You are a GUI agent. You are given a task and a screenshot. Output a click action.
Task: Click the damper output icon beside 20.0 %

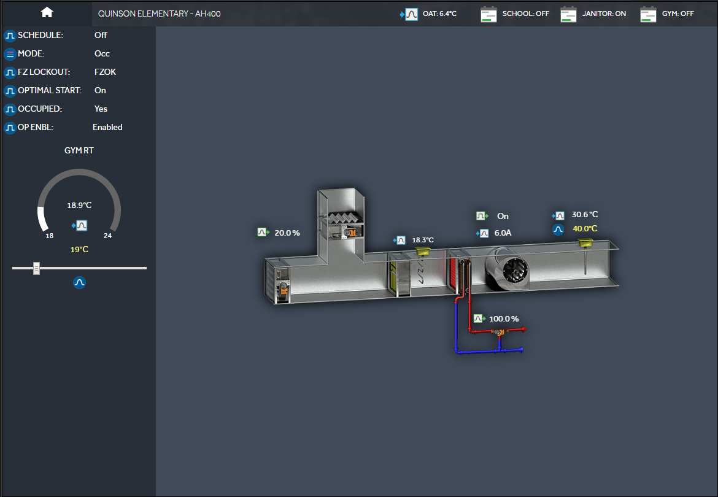pos(263,233)
